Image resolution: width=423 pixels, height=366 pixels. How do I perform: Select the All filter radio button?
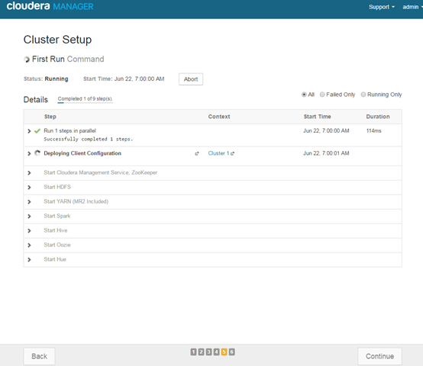coord(304,95)
